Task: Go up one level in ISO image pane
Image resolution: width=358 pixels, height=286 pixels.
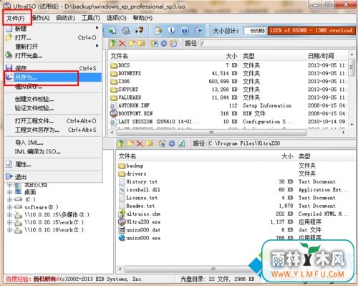Action: 113,43
